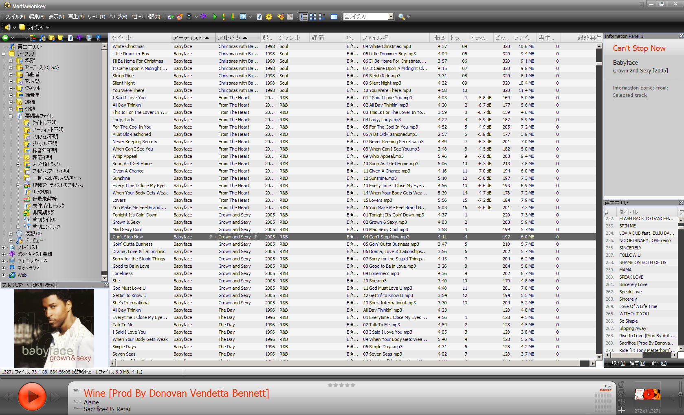
Task: Click the music note icon above the tree
Action: [x=42, y=38]
